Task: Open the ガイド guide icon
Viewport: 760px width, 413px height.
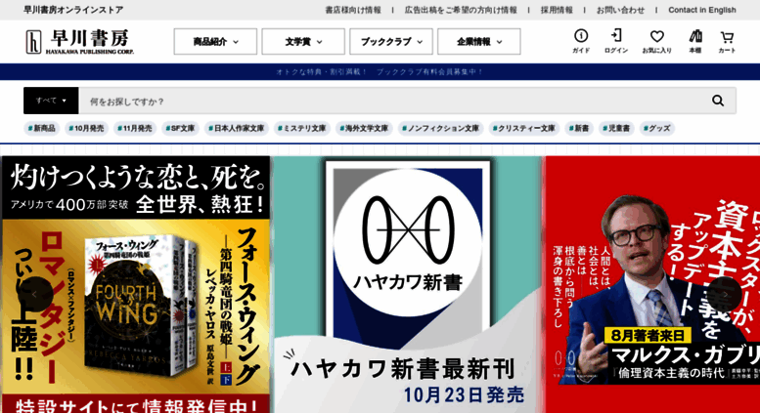Action: click(x=581, y=41)
